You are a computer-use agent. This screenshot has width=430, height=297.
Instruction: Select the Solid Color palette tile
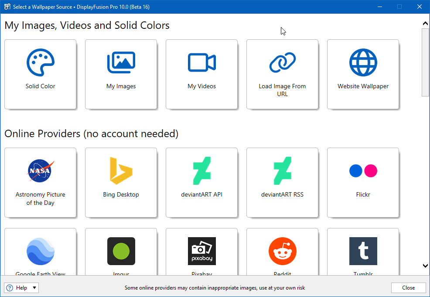click(40, 74)
